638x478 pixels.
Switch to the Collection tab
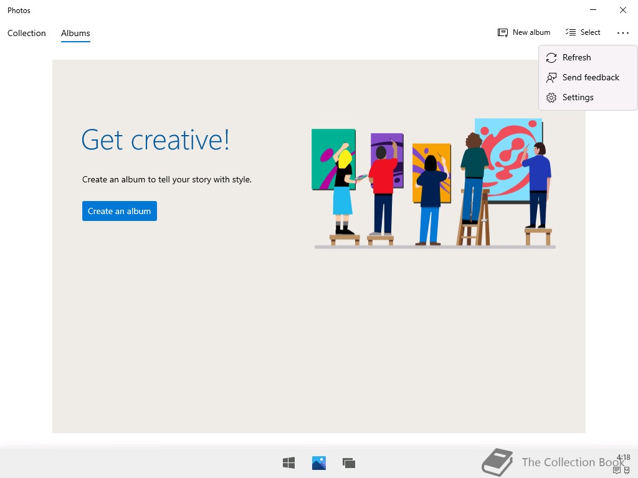26,33
